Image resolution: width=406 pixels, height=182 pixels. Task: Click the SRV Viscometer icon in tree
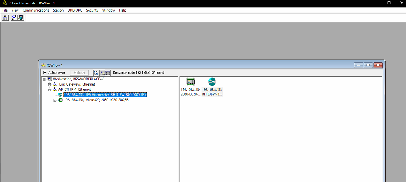pos(60,95)
